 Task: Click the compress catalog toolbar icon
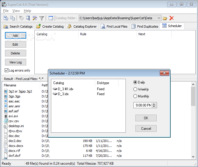[28, 18]
